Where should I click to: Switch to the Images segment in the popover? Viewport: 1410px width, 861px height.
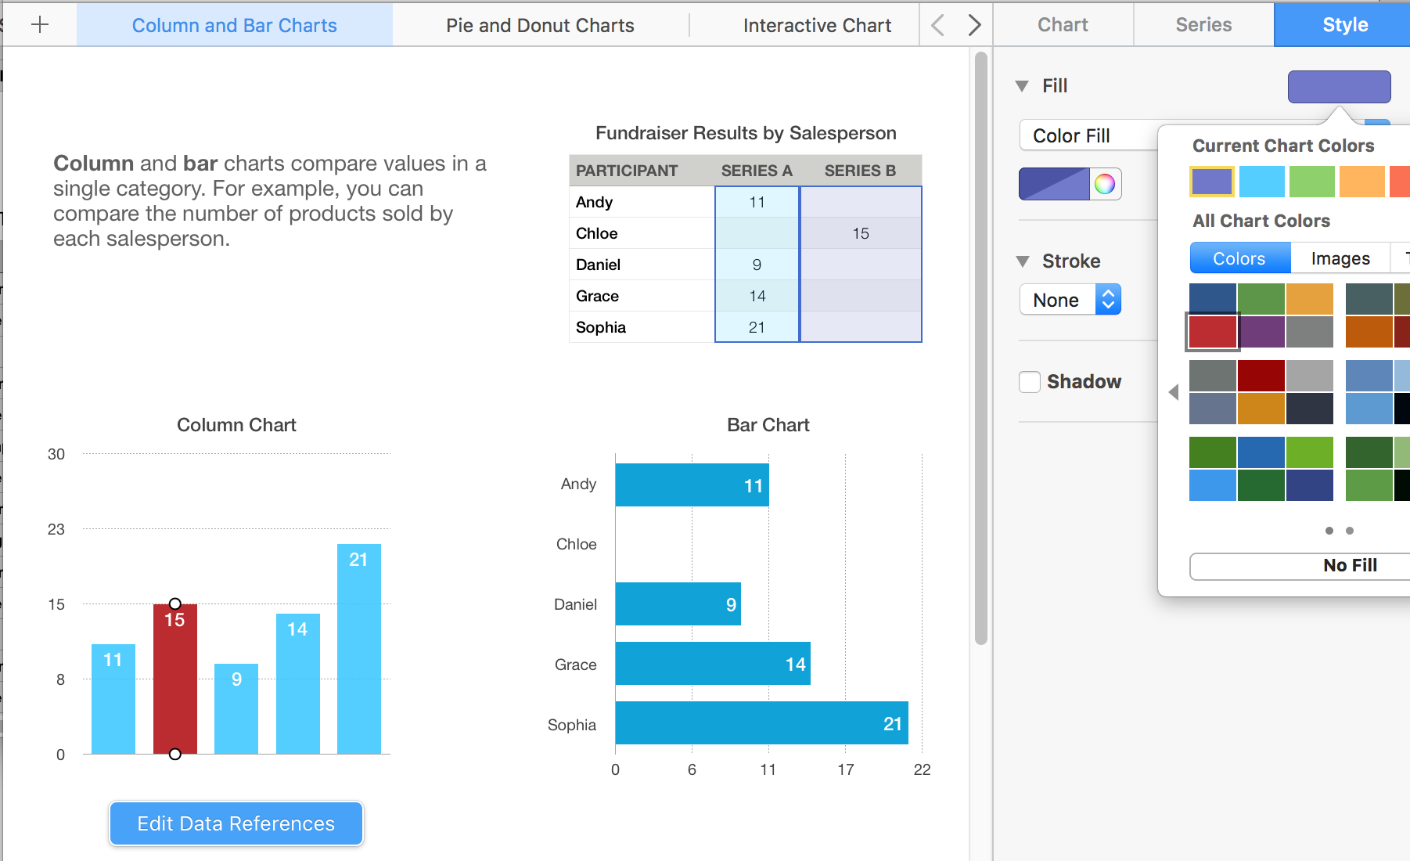click(1340, 258)
